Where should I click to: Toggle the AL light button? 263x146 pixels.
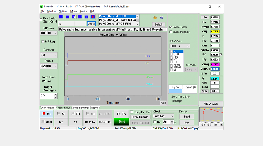[x=61, y=114]
